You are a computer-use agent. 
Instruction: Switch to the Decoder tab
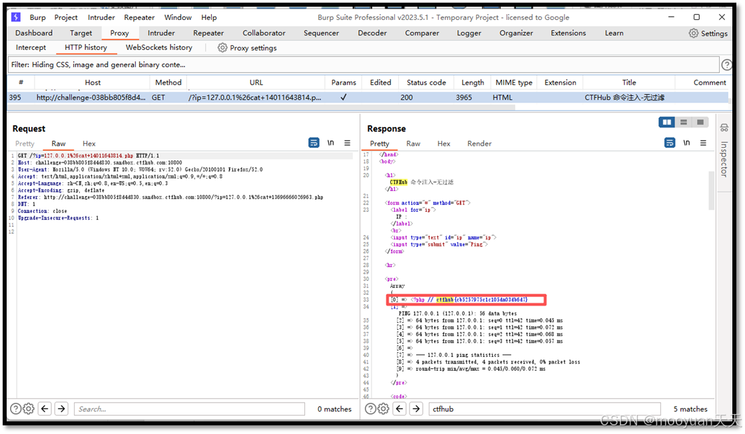372,33
